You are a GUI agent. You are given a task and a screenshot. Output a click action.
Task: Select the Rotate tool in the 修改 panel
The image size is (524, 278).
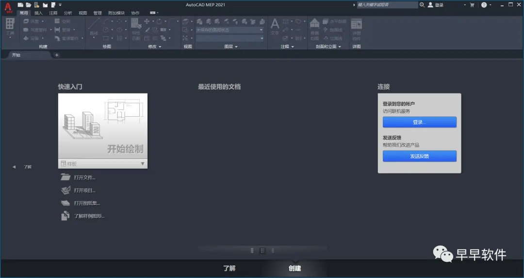coord(159,21)
